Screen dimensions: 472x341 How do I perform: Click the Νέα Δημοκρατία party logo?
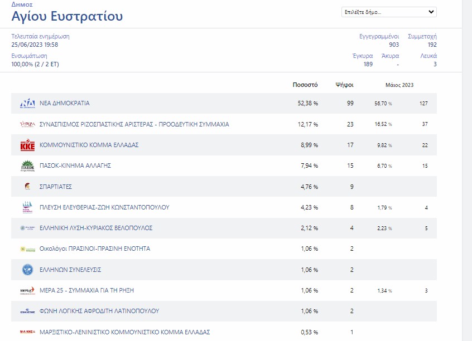(x=27, y=103)
